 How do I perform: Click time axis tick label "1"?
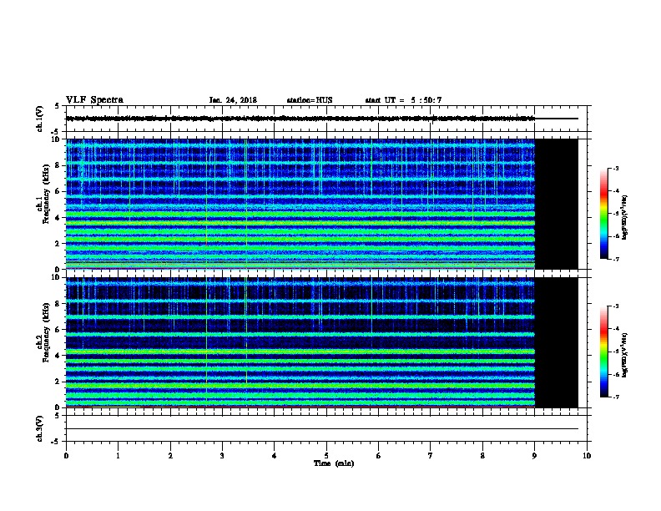[x=118, y=456]
